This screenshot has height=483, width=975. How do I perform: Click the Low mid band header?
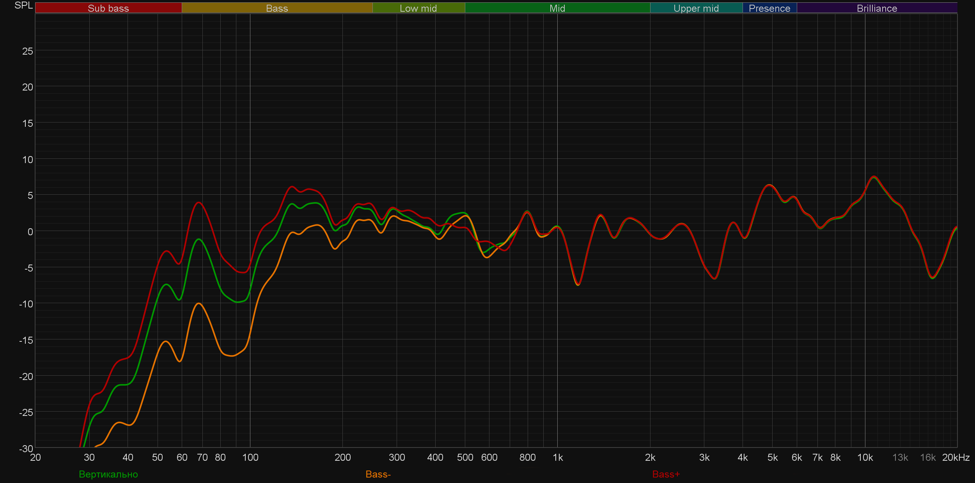click(x=418, y=8)
